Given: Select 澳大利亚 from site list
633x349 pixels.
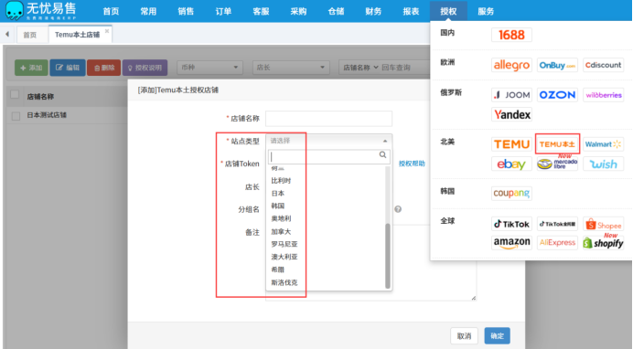Looking at the screenshot, I should pos(284,257).
